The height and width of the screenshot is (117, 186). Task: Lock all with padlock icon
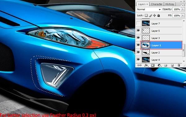coord(159,15)
